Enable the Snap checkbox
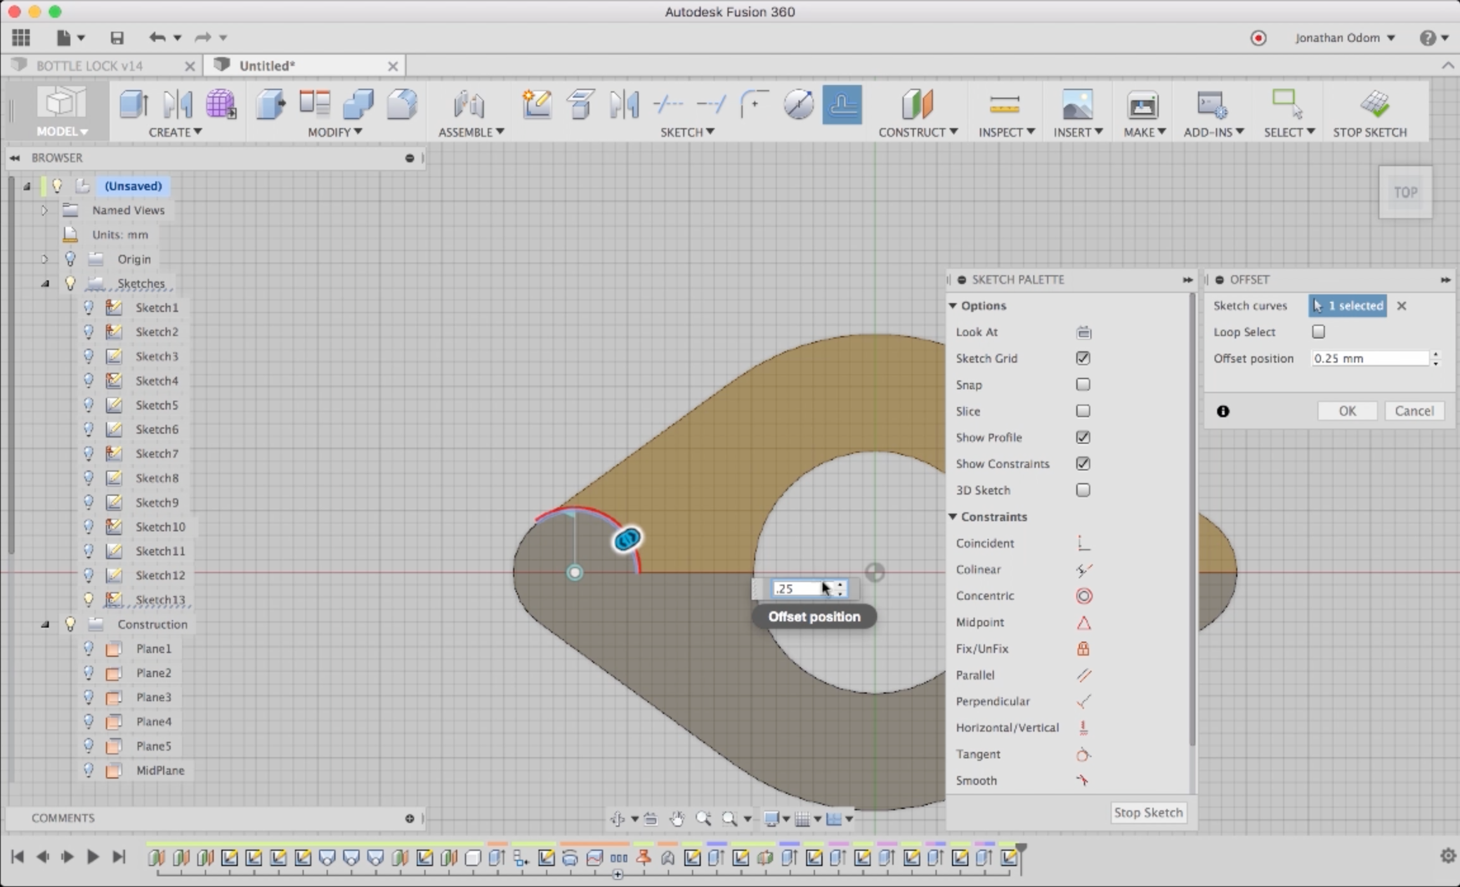This screenshot has height=887, width=1460. (1083, 385)
